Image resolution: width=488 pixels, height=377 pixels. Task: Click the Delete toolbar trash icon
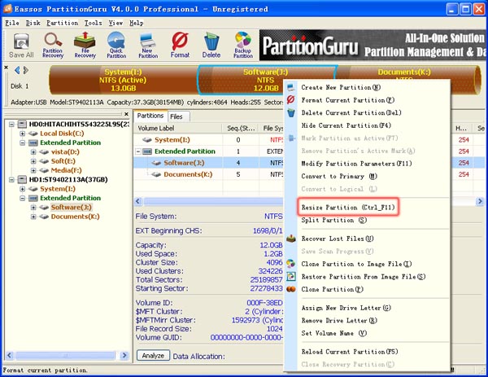[211, 46]
